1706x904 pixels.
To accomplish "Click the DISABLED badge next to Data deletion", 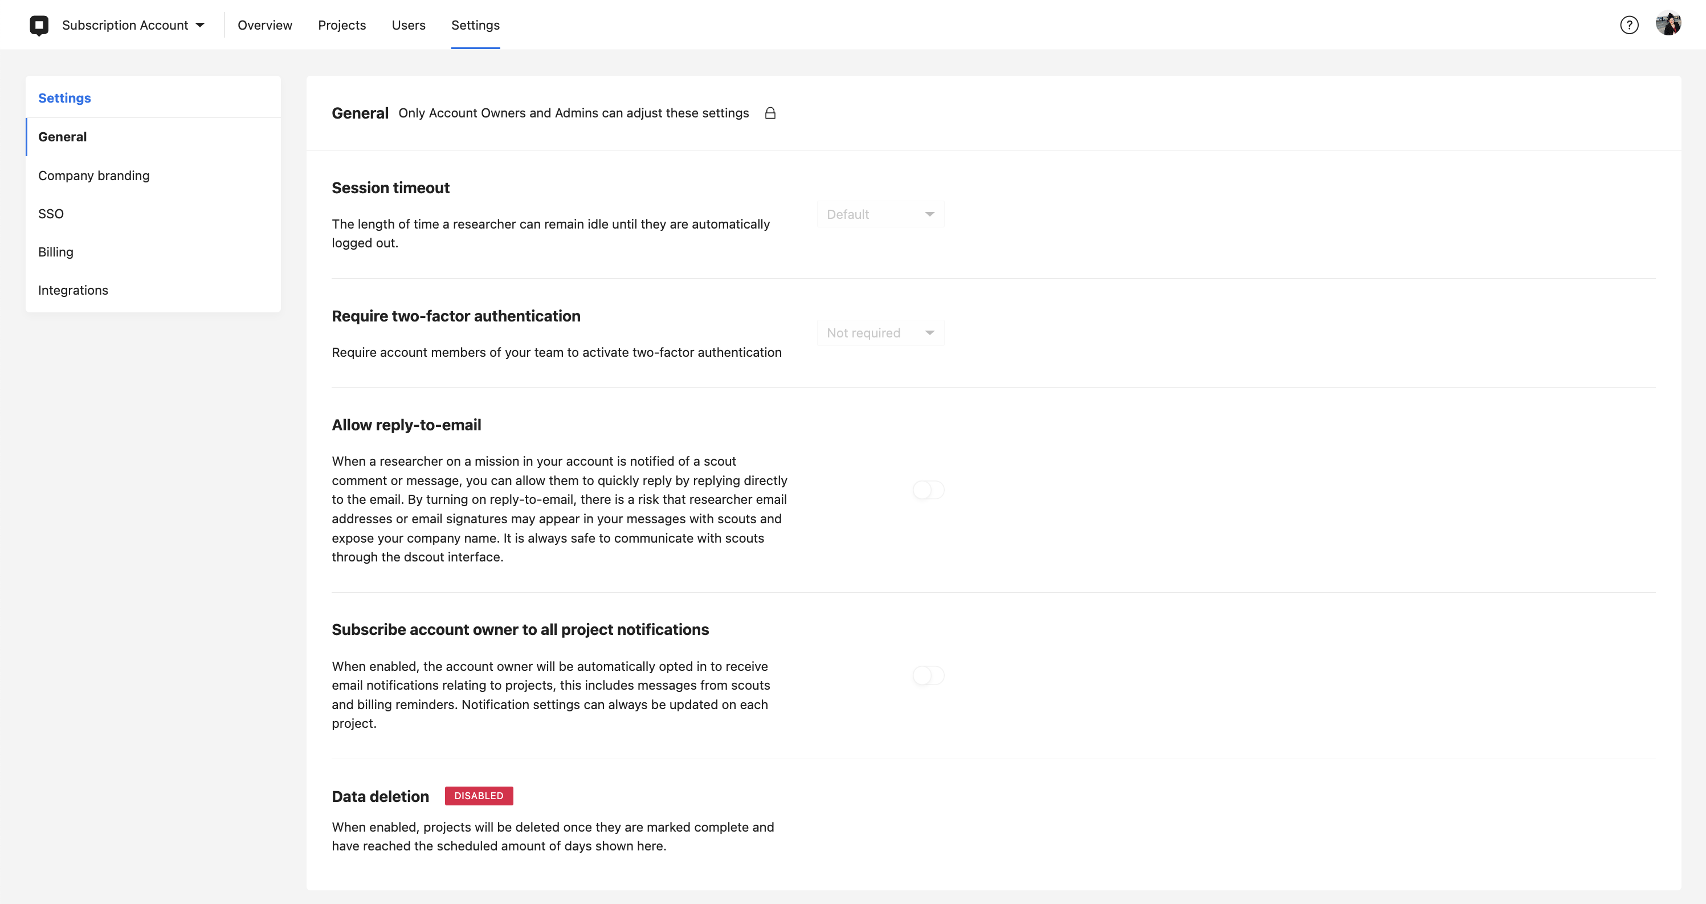I will point(479,796).
